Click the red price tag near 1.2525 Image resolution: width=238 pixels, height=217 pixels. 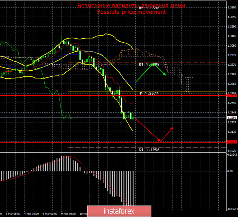231,95
